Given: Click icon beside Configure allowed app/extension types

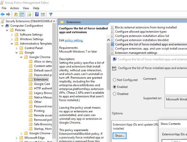Looking at the screenshot, I should coord(112,31).
